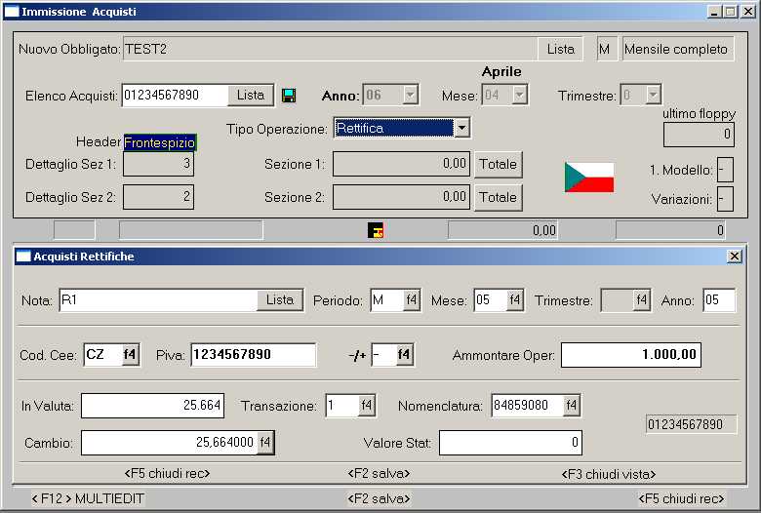This screenshot has height=513, width=761.
Task: Click the Nomenclatura field 84859080
Action: [x=527, y=406]
